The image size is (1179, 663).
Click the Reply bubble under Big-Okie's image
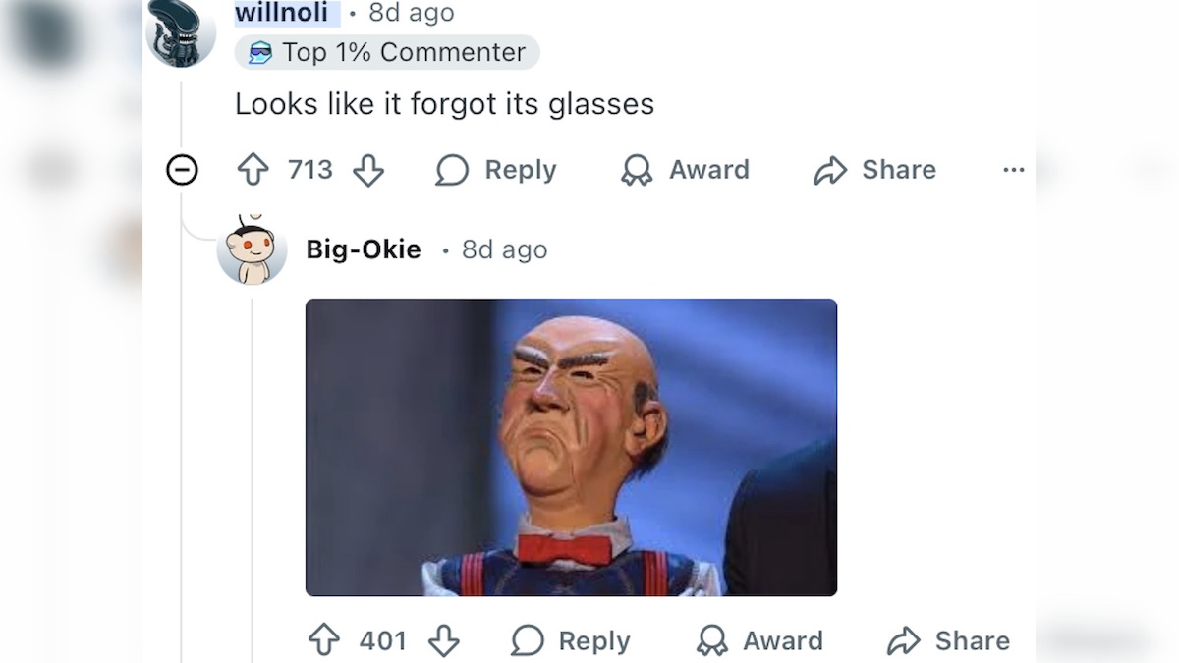click(528, 641)
